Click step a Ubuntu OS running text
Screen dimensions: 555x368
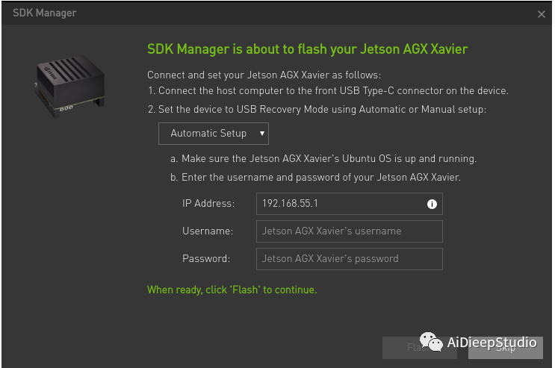pos(323,158)
